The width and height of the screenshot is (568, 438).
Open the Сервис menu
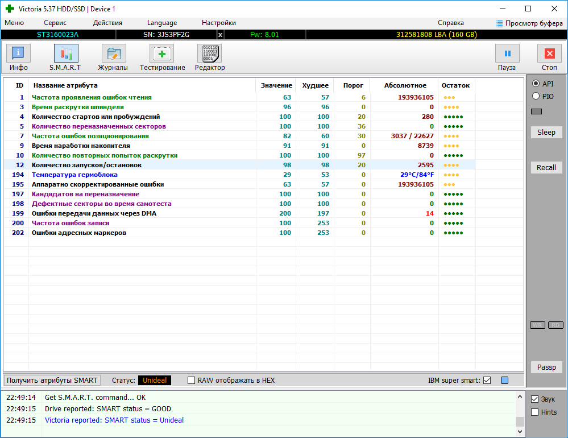55,23
